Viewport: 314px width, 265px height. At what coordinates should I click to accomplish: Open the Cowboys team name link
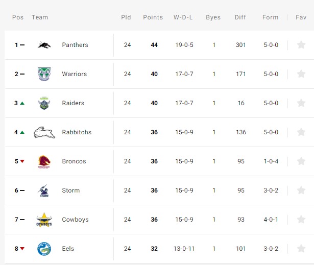(x=75, y=220)
